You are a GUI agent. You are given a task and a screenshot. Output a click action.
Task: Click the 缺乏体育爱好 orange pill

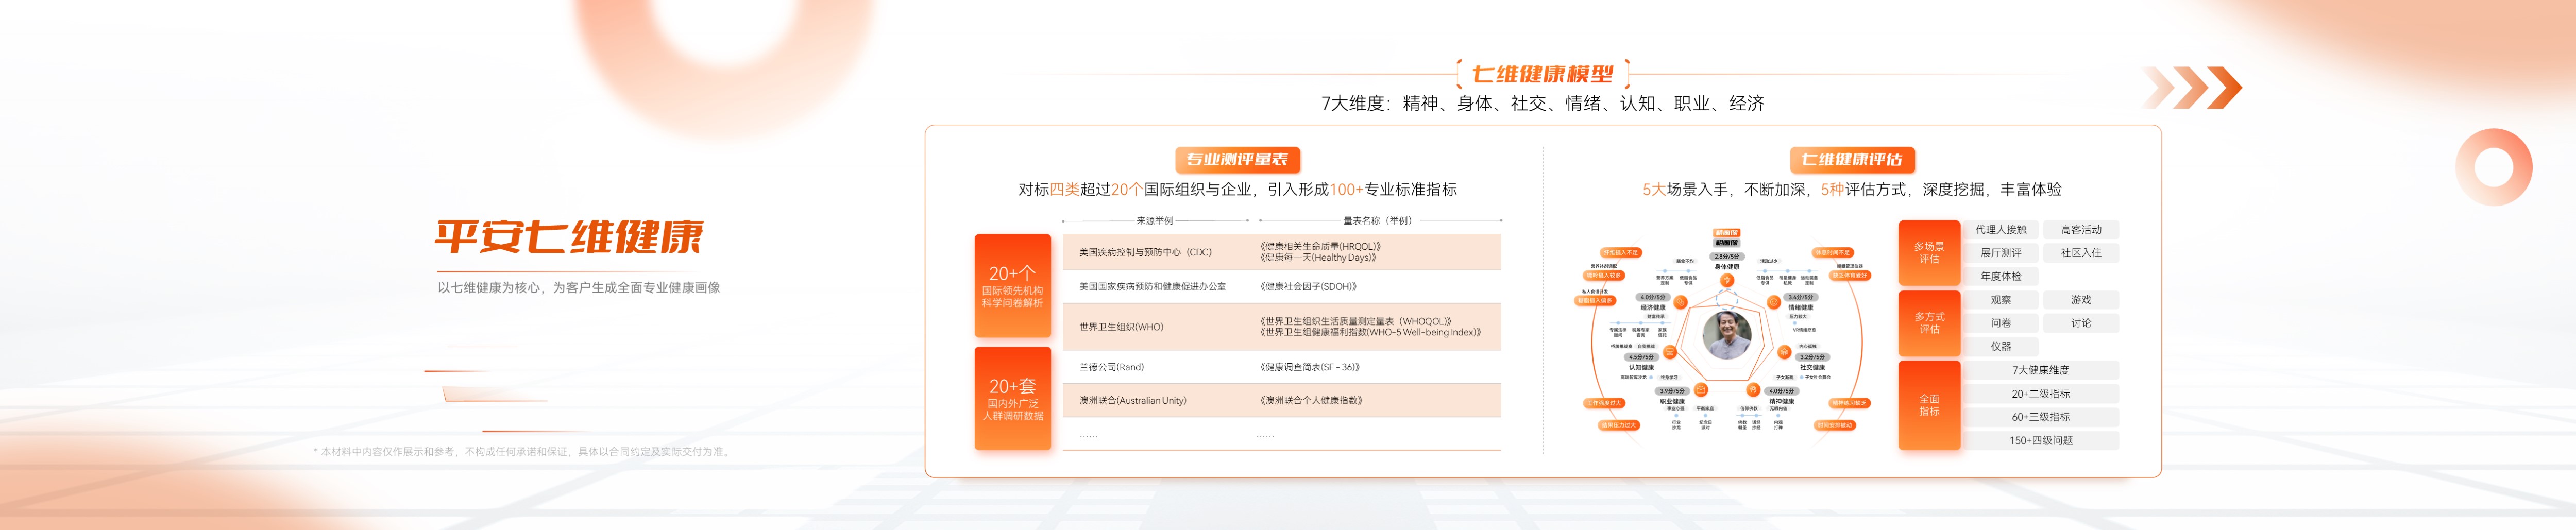coord(1850,275)
